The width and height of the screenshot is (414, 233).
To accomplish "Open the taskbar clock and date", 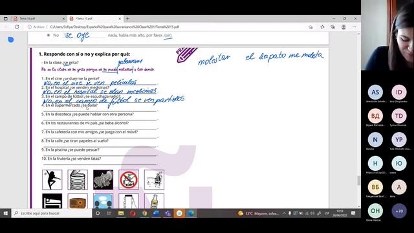I will [x=340, y=213].
